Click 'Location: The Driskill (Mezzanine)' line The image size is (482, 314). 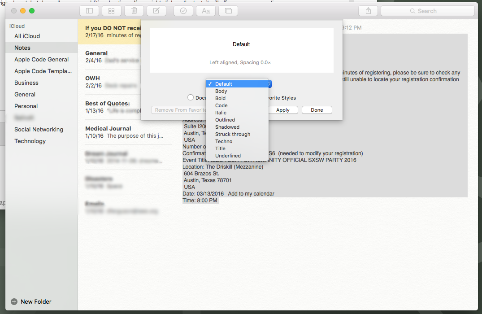point(223,167)
